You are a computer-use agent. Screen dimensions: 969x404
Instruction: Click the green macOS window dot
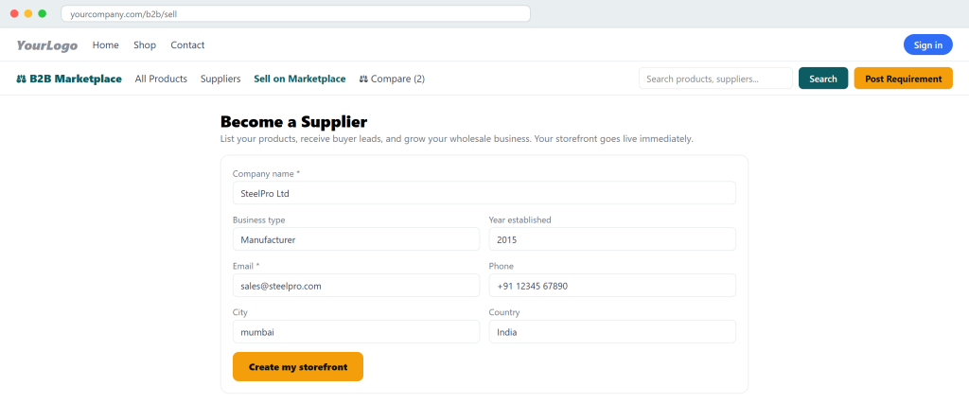click(42, 13)
